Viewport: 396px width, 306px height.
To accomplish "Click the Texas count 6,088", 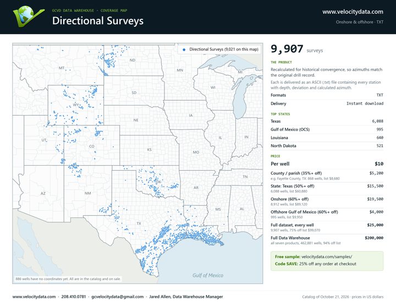I will [377, 121].
